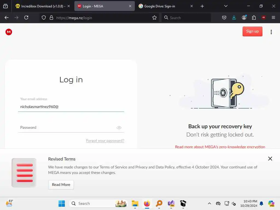Click the Firefox Search box
Image resolution: width=280 pixels, height=210 pixels.
186,18
